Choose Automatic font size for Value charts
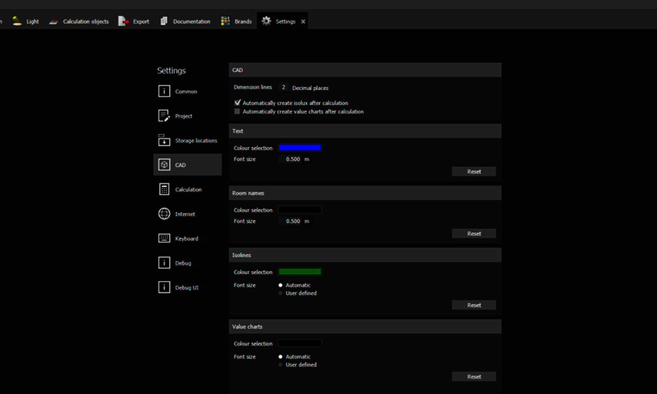657x394 pixels. tap(280, 357)
